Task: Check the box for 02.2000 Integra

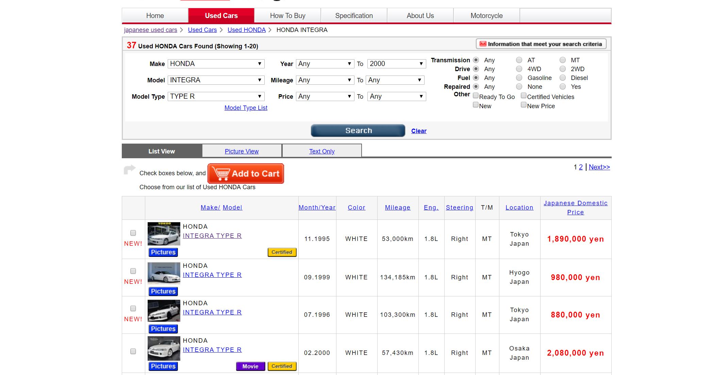Action: [x=133, y=351]
